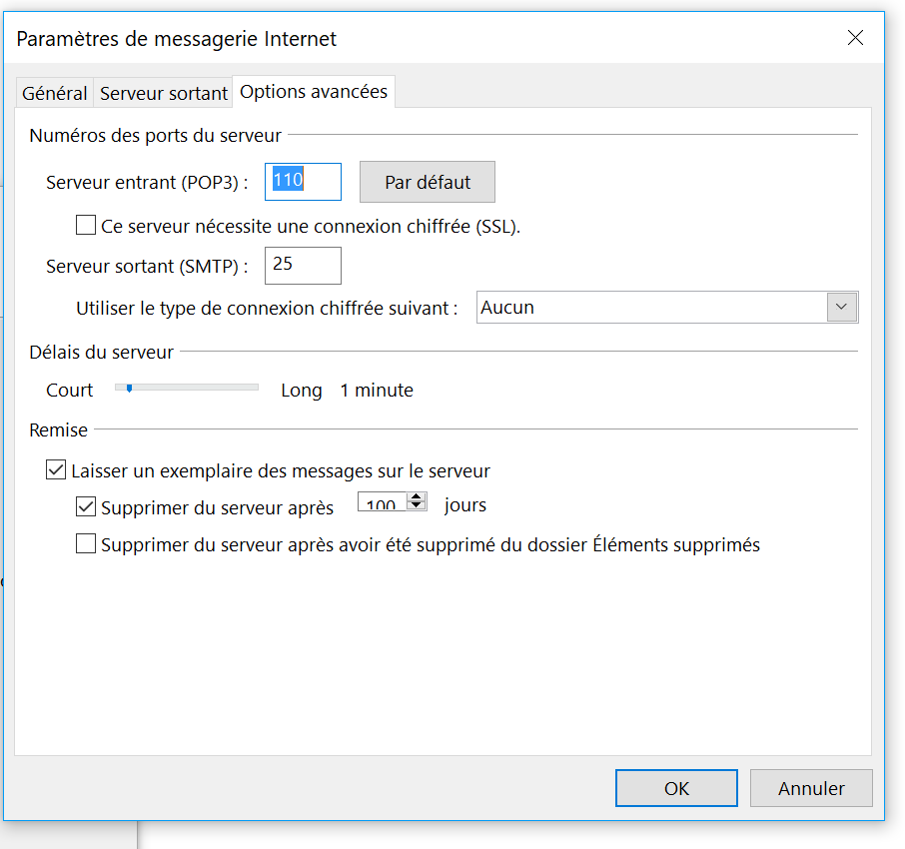Screen dimensions: 905x849
Task: Uncheck Laisser un exemplaire des messages
Action: click(x=56, y=469)
